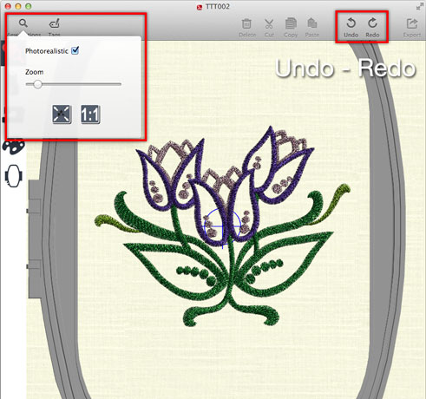426x399 pixels.
Task: Click the Tags toolbar icon
Action: coord(55,23)
